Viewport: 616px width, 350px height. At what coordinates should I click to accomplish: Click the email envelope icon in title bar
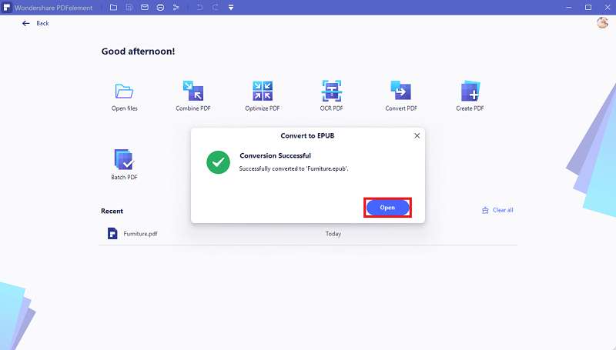point(145,8)
